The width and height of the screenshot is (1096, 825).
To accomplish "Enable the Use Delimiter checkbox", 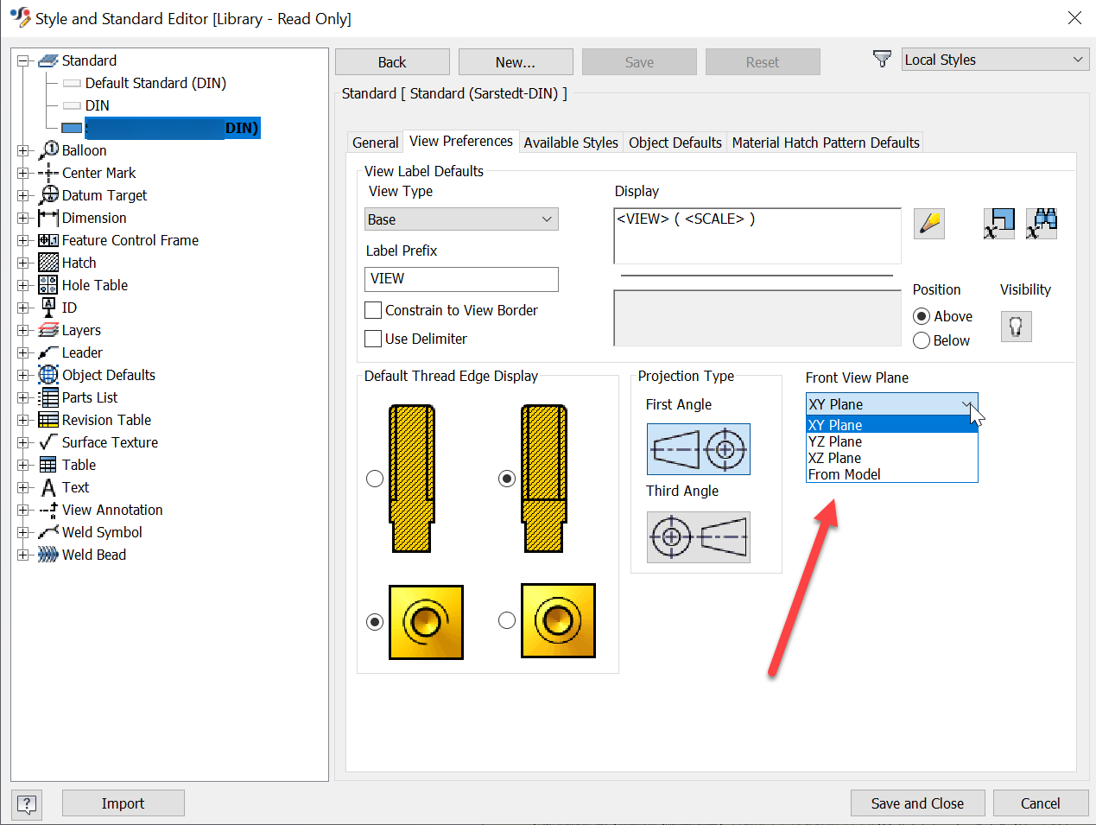I will (x=373, y=338).
